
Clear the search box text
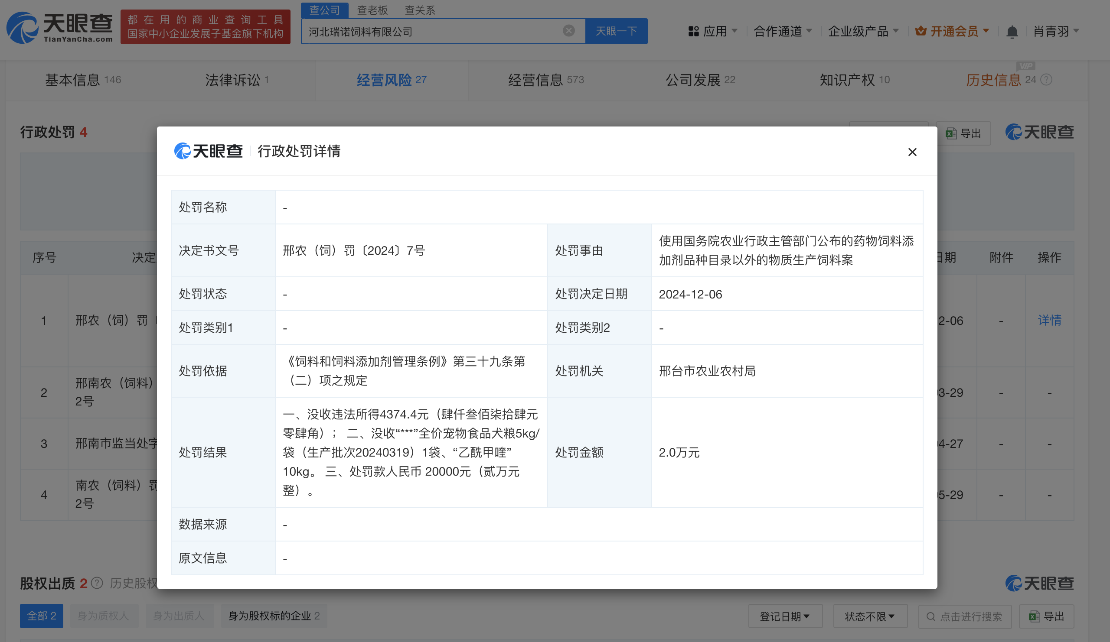point(568,30)
